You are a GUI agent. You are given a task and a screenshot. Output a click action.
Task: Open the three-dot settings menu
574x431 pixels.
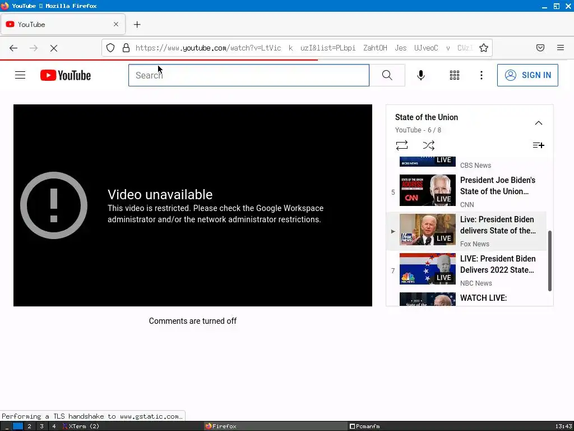click(482, 75)
